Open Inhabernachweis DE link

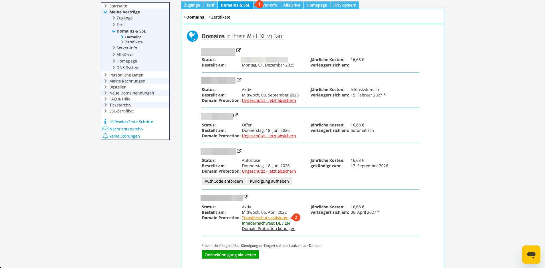278,223
